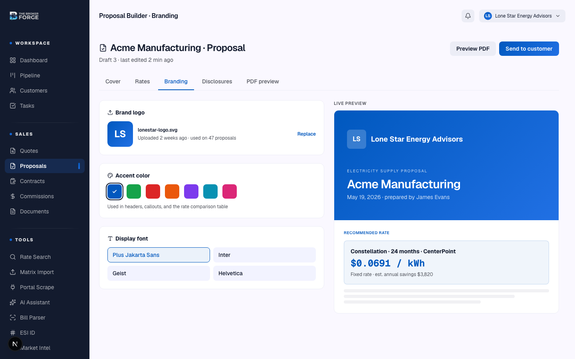Open the Disclosures tab
Screen dimensions: 575x359
tap(217, 81)
